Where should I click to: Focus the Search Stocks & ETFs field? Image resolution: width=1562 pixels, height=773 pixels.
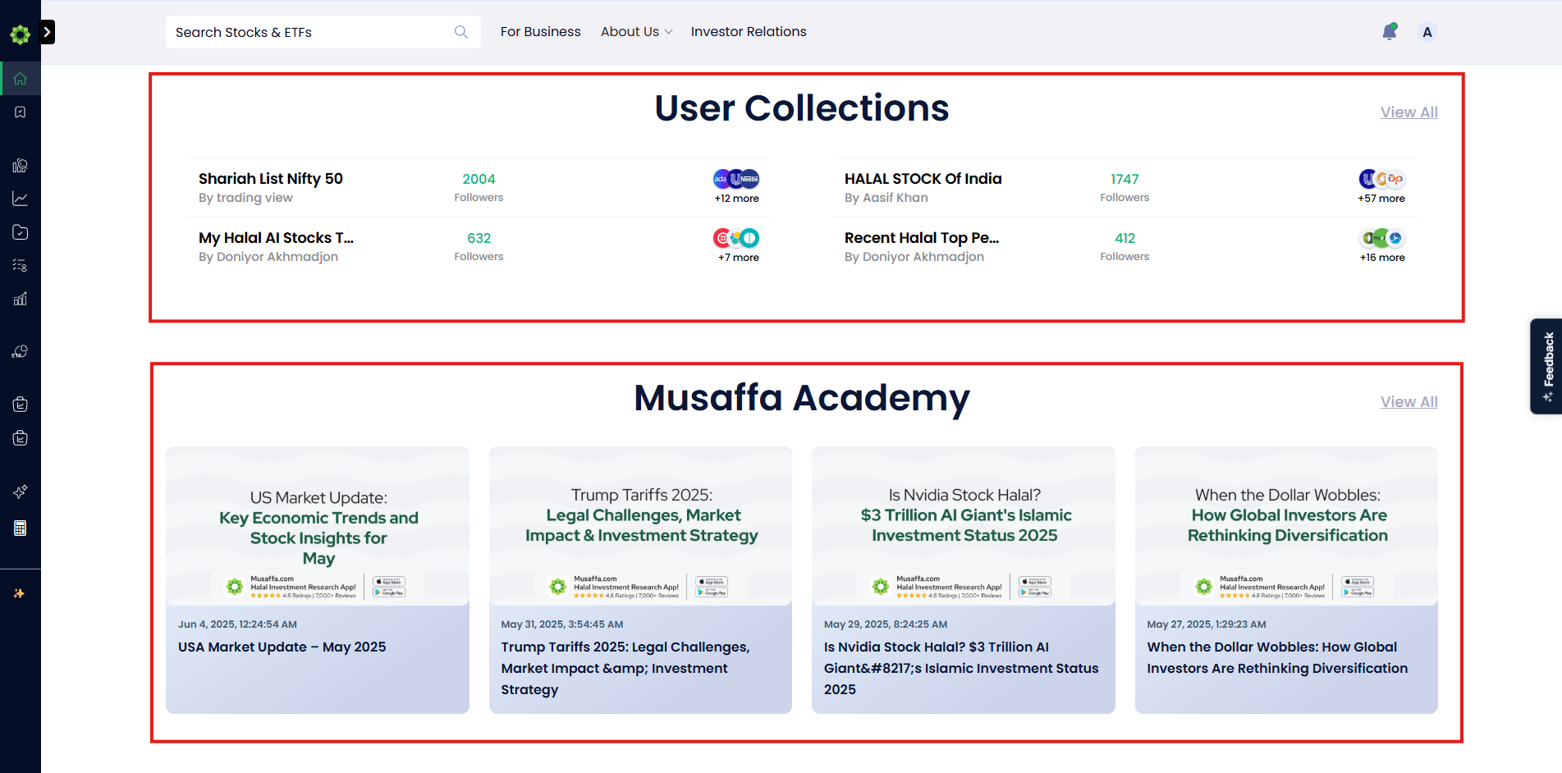coord(323,32)
